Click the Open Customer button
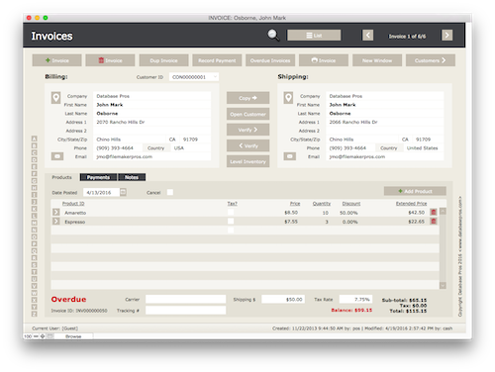The image size is (495, 372). pyautogui.click(x=247, y=114)
